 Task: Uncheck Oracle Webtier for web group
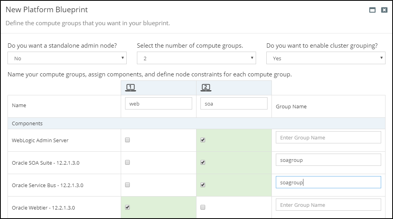tap(127, 207)
